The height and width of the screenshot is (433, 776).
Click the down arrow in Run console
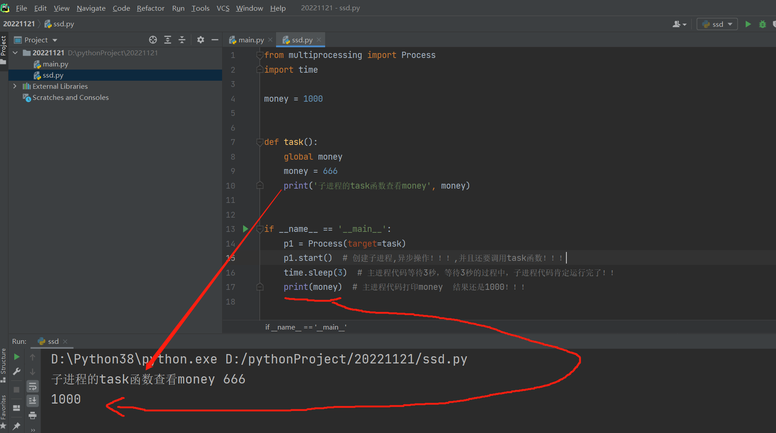tap(33, 371)
